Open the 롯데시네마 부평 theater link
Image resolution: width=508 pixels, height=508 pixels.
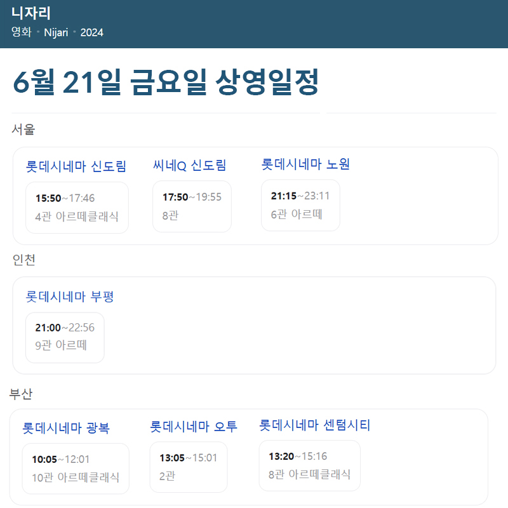(x=70, y=297)
